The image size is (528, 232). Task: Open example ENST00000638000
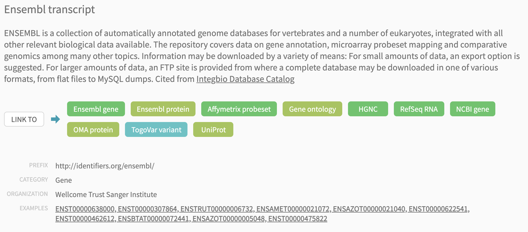click(85, 209)
